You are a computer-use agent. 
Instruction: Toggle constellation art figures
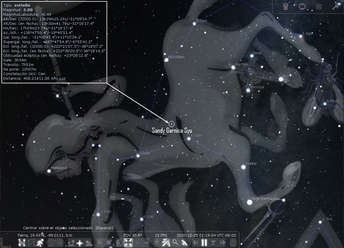(39, 243)
